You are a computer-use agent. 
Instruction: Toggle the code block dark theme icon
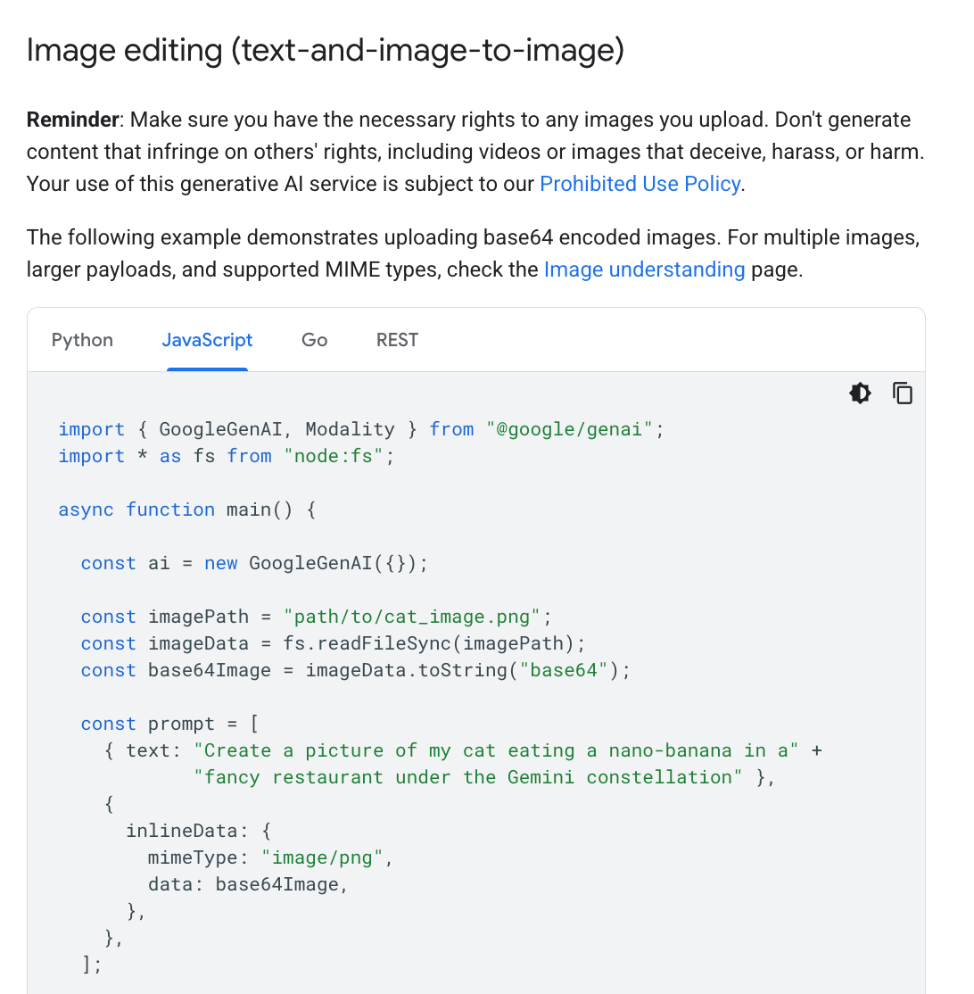pos(860,393)
